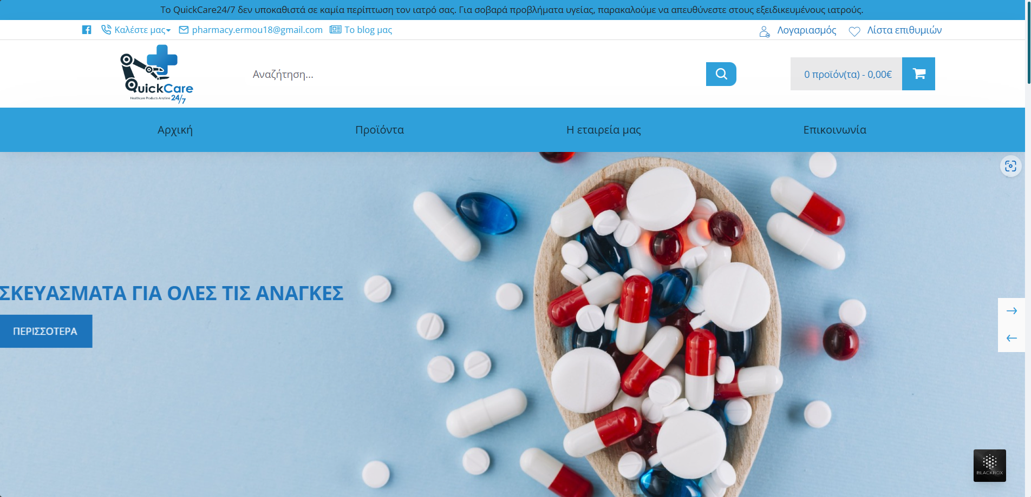1031x497 pixels.
Task: Click the search magnifier button
Action: coord(721,74)
